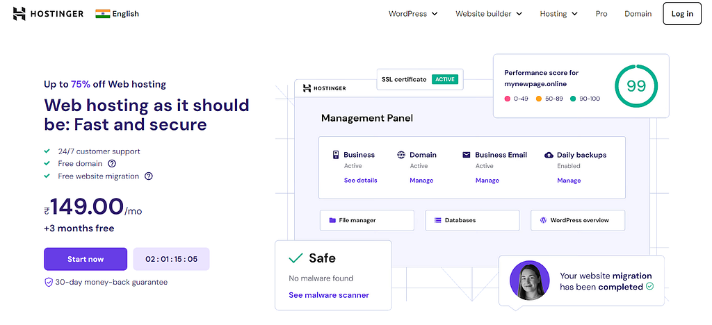Click the 24/7 customer support text

[x=99, y=151]
